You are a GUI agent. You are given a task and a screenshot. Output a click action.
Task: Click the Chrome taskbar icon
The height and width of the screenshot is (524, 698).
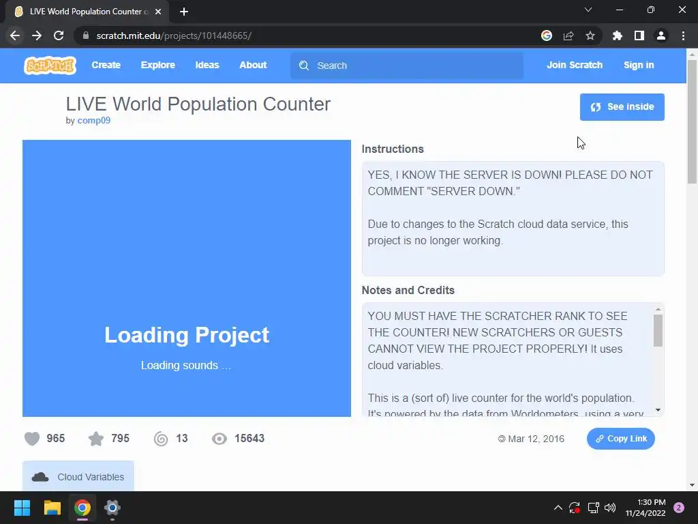coord(82,508)
